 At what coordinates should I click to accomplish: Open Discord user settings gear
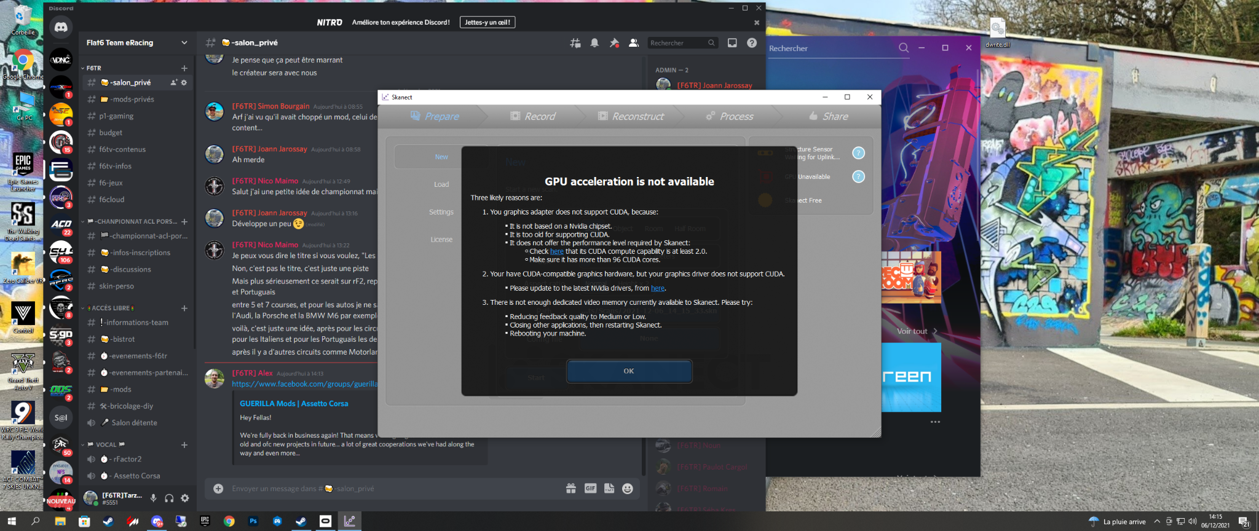coord(185,498)
